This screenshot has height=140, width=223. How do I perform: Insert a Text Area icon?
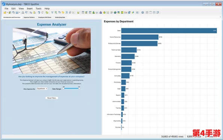(137, 12)
